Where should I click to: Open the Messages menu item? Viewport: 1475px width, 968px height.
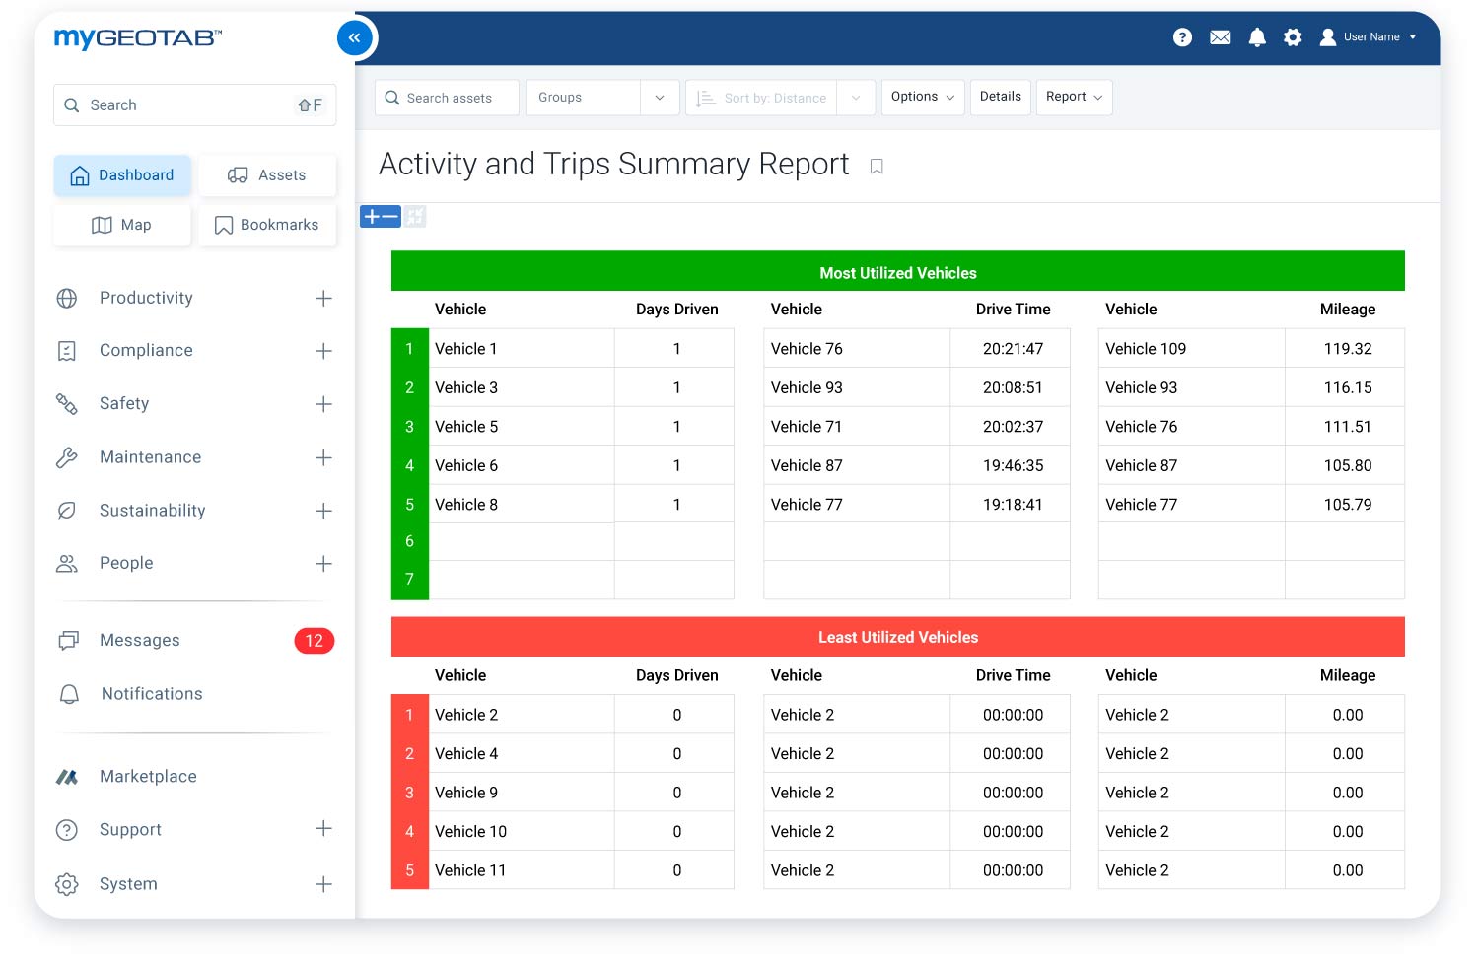point(139,640)
